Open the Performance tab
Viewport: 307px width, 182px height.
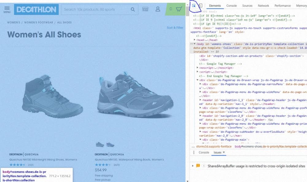pos(282,6)
